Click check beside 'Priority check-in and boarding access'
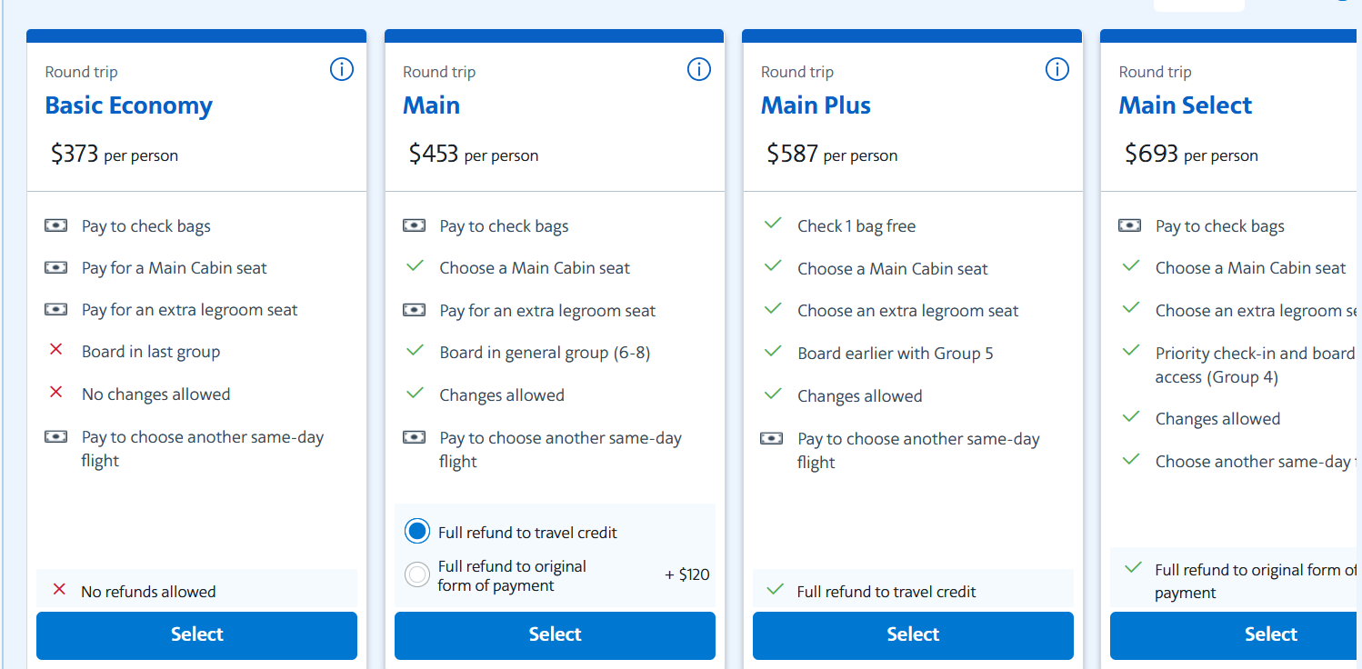Image resolution: width=1362 pixels, height=669 pixels. click(x=1130, y=351)
